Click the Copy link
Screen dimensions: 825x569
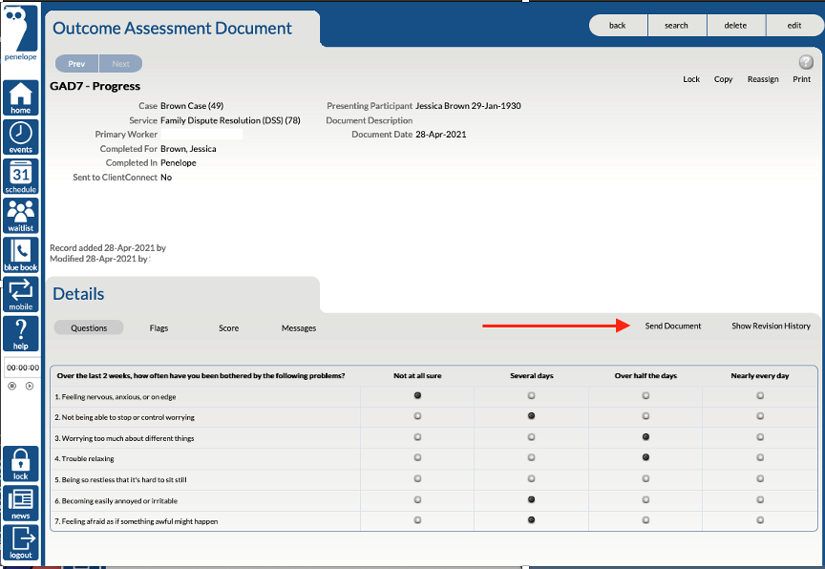click(723, 79)
